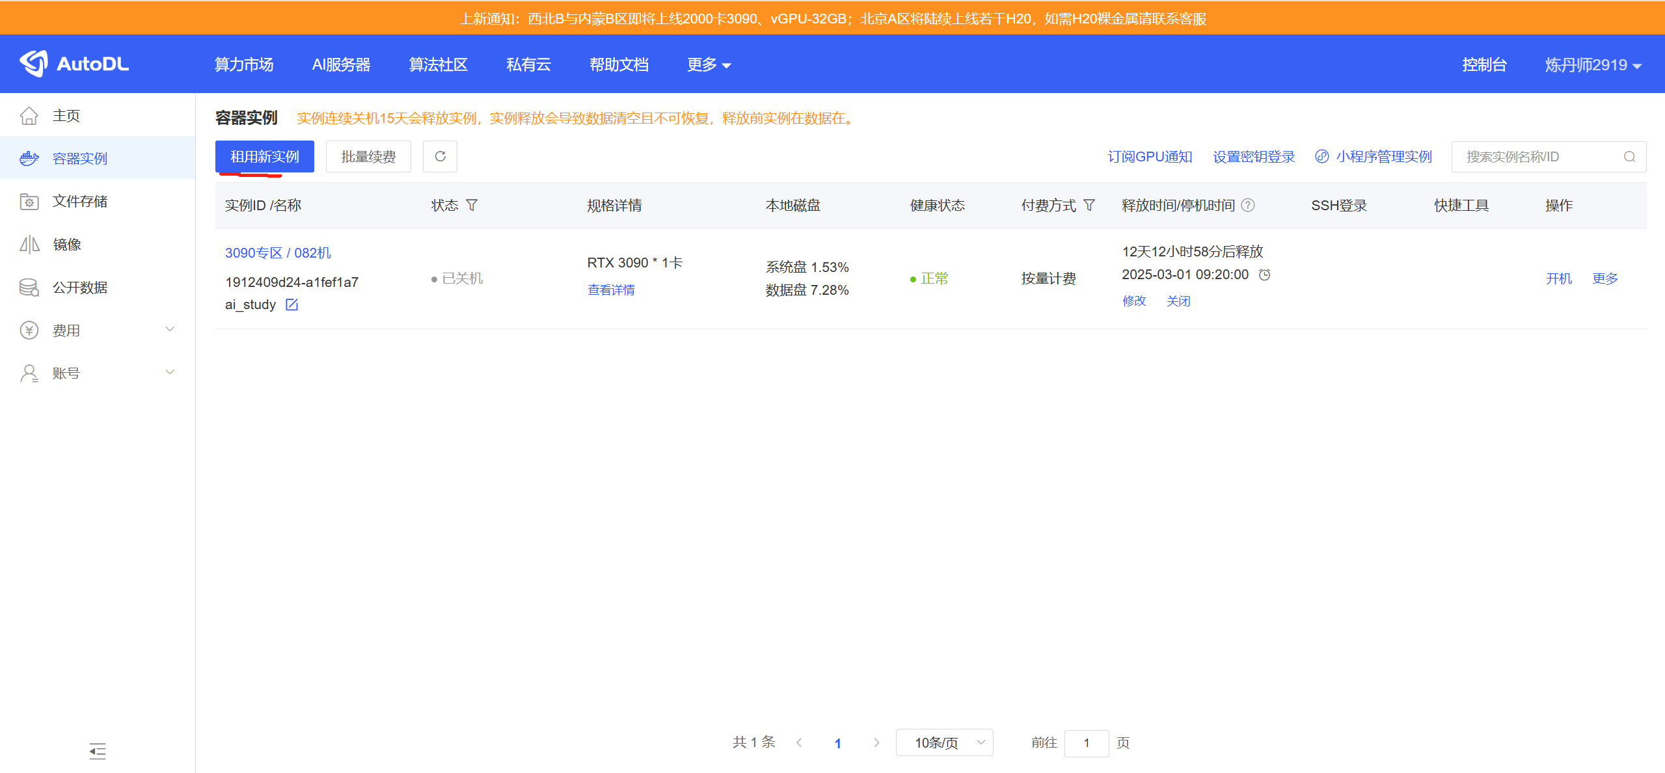Click the 共 1 条 total count text
Image resolution: width=1665 pixels, height=773 pixels.
pyautogui.click(x=753, y=742)
